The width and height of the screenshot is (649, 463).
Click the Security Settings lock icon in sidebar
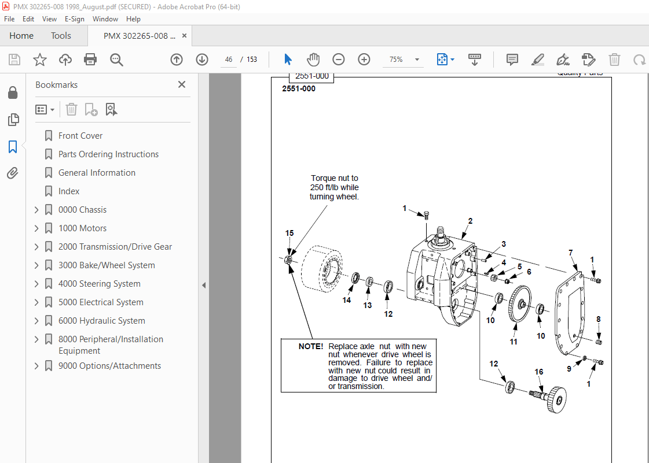coord(13,92)
